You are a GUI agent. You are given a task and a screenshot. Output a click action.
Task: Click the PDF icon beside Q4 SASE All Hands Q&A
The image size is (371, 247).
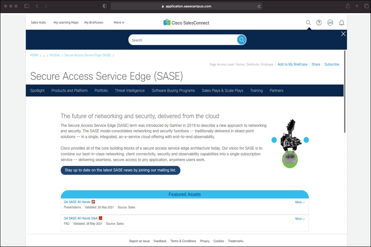click(x=101, y=218)
